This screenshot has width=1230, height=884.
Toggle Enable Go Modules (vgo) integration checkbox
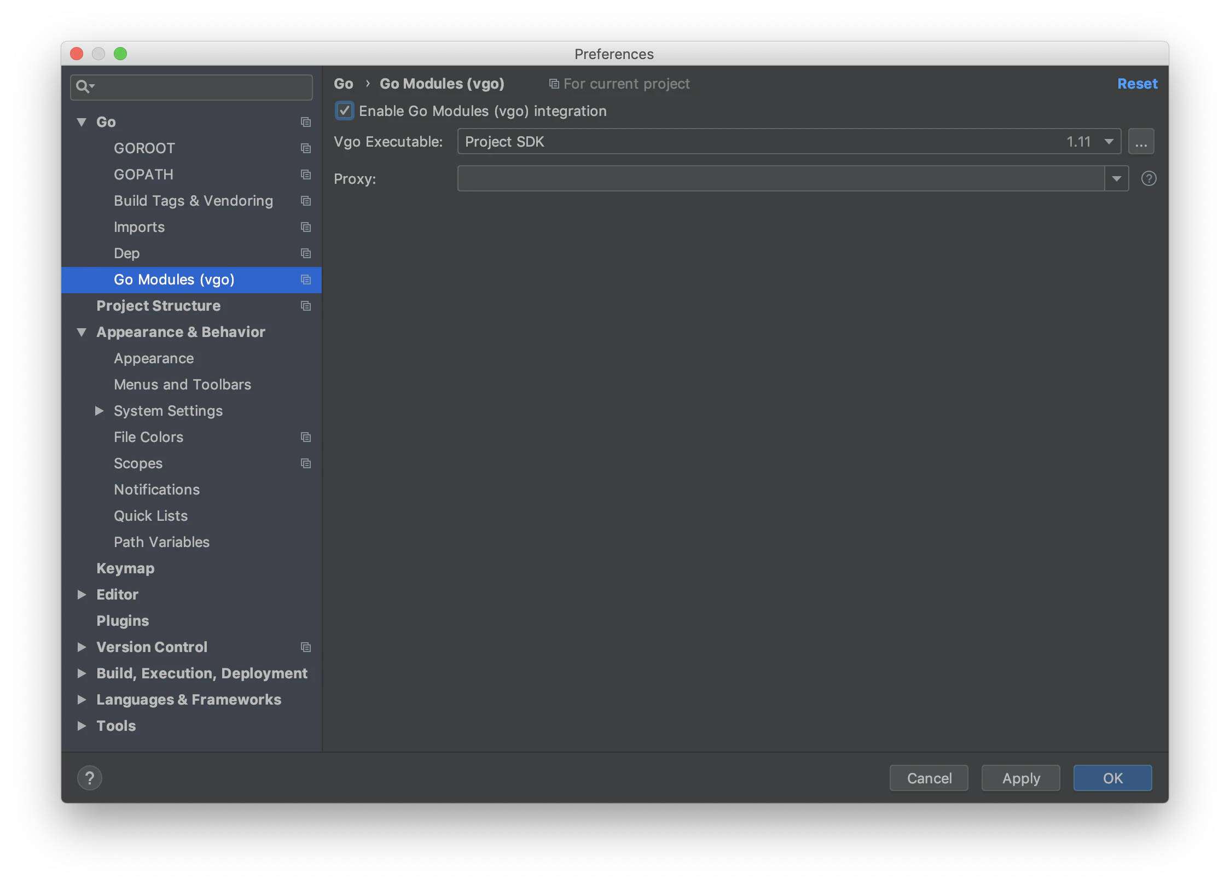tap(344, 111)
